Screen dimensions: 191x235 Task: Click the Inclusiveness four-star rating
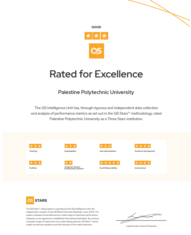click(x=143, y=163)
